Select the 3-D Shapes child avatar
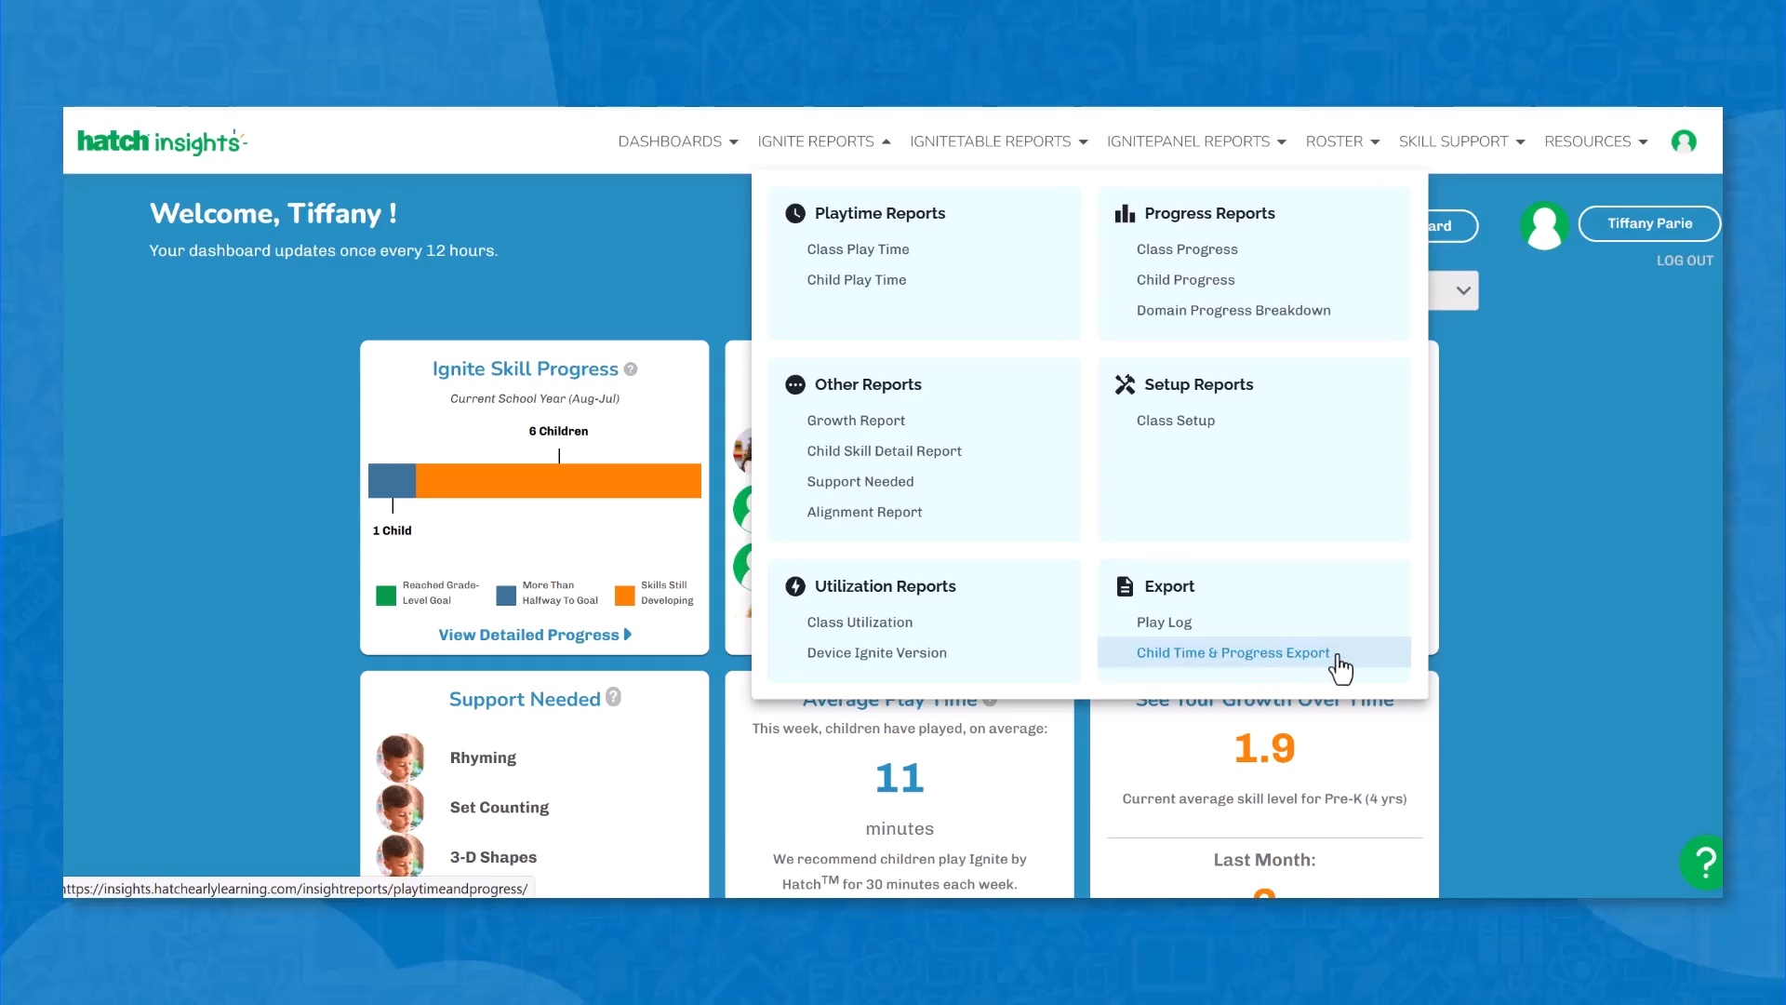This screenshot has width=1786, height=1005. pos(401,856)
